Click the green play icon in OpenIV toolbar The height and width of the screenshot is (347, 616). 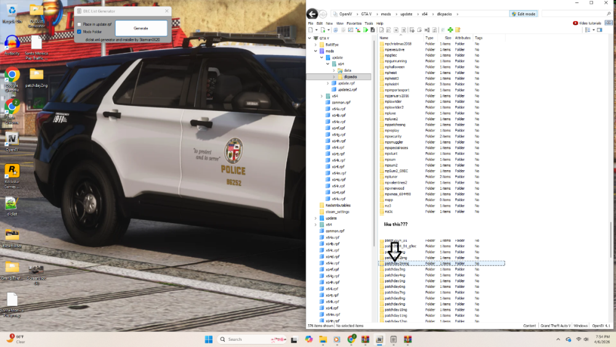coord(366,30)
